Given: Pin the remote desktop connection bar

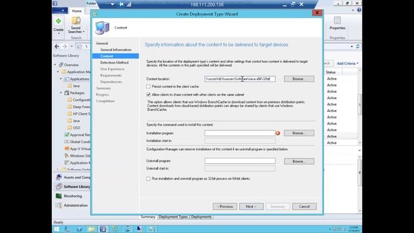Looking at the screenshot, I should (121, 5).
